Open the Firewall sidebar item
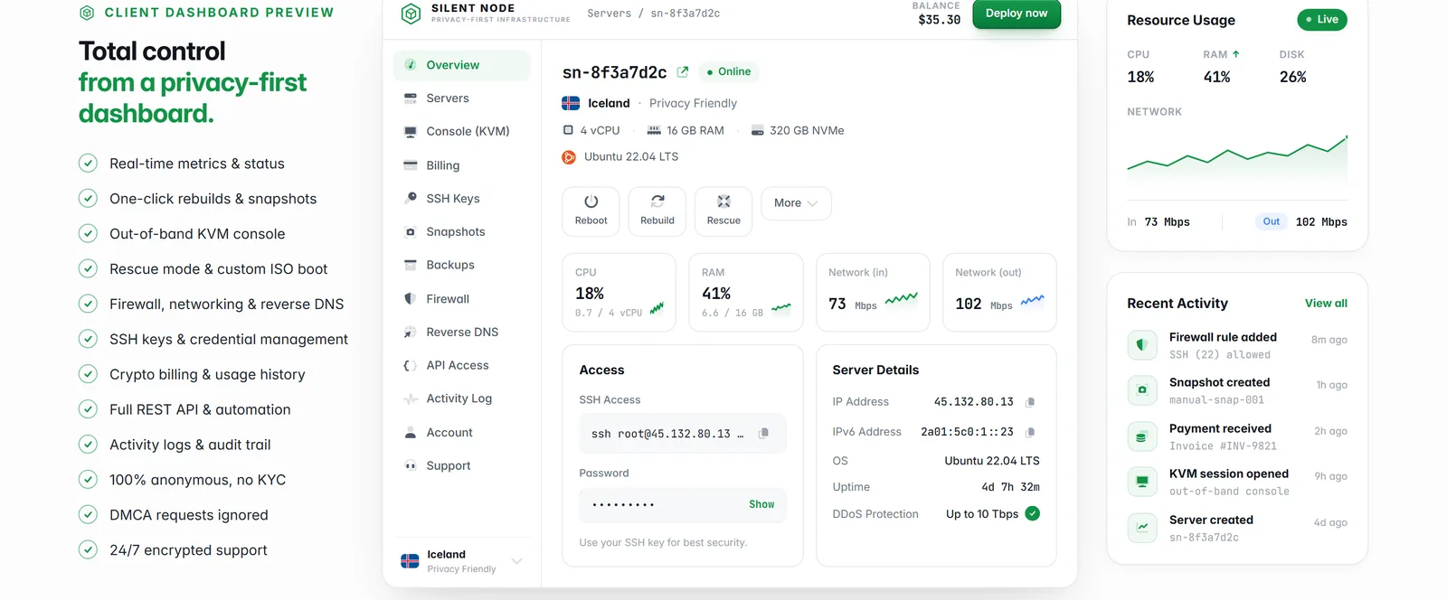 (462, 299)
